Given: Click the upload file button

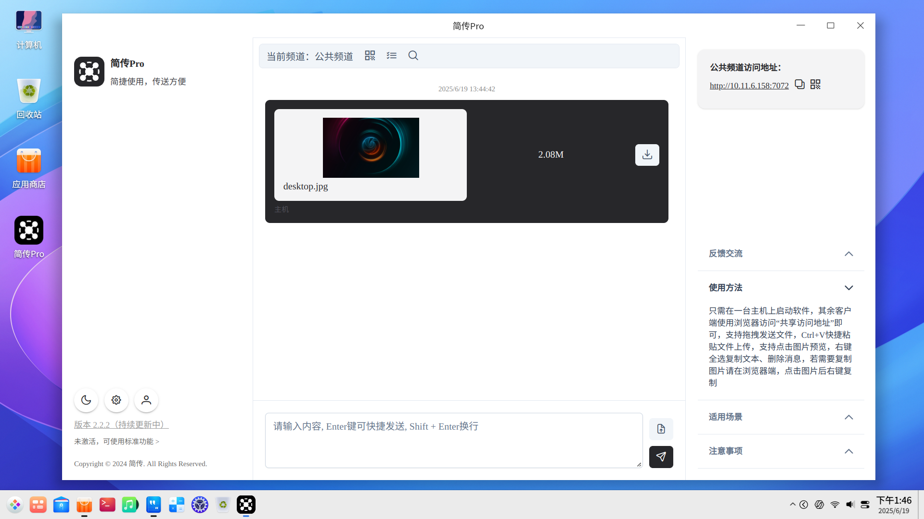Looking at the screenshot, I should coord(661,429).
